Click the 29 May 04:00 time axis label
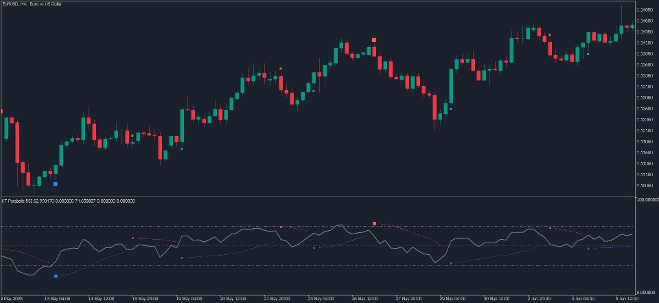659x303 pixels. pyautogui.click(x=452, y=298)
